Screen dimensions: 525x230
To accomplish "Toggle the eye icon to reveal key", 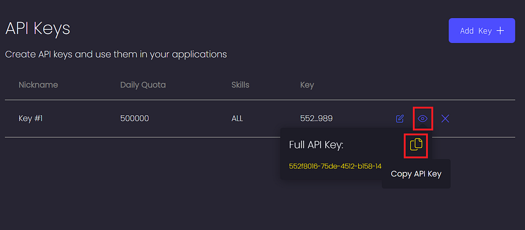I will [422, 119].
